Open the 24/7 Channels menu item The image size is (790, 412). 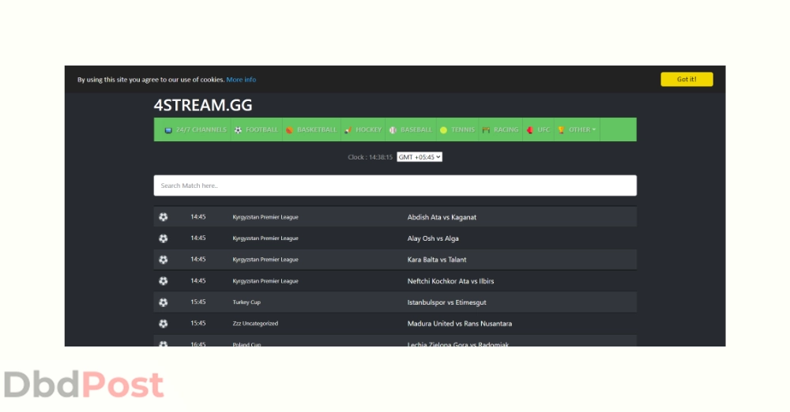click(x=195, y=130)
